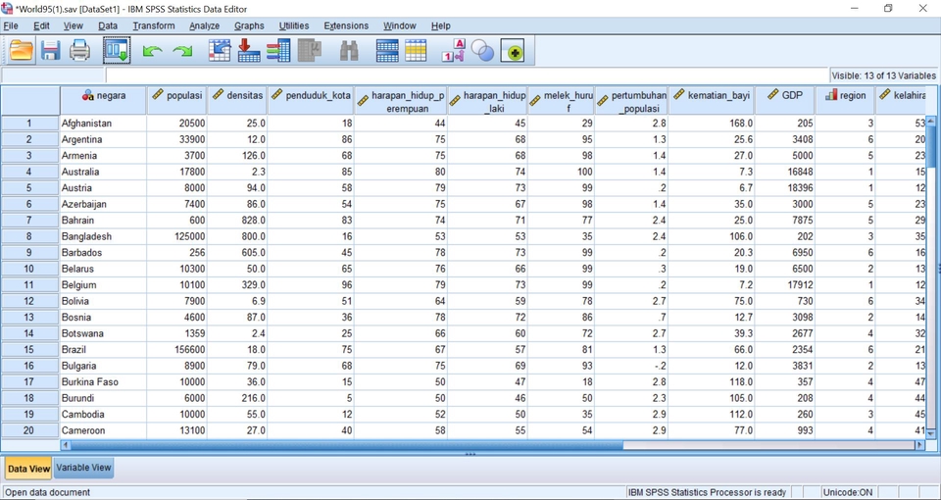Open the Help menu

tap(440, 25)
